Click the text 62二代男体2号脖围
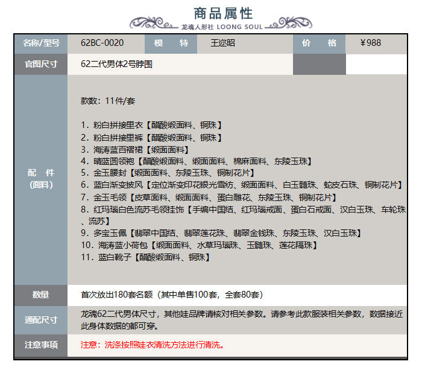The height and width of the screenshot is (370, 422). (116, 64)
